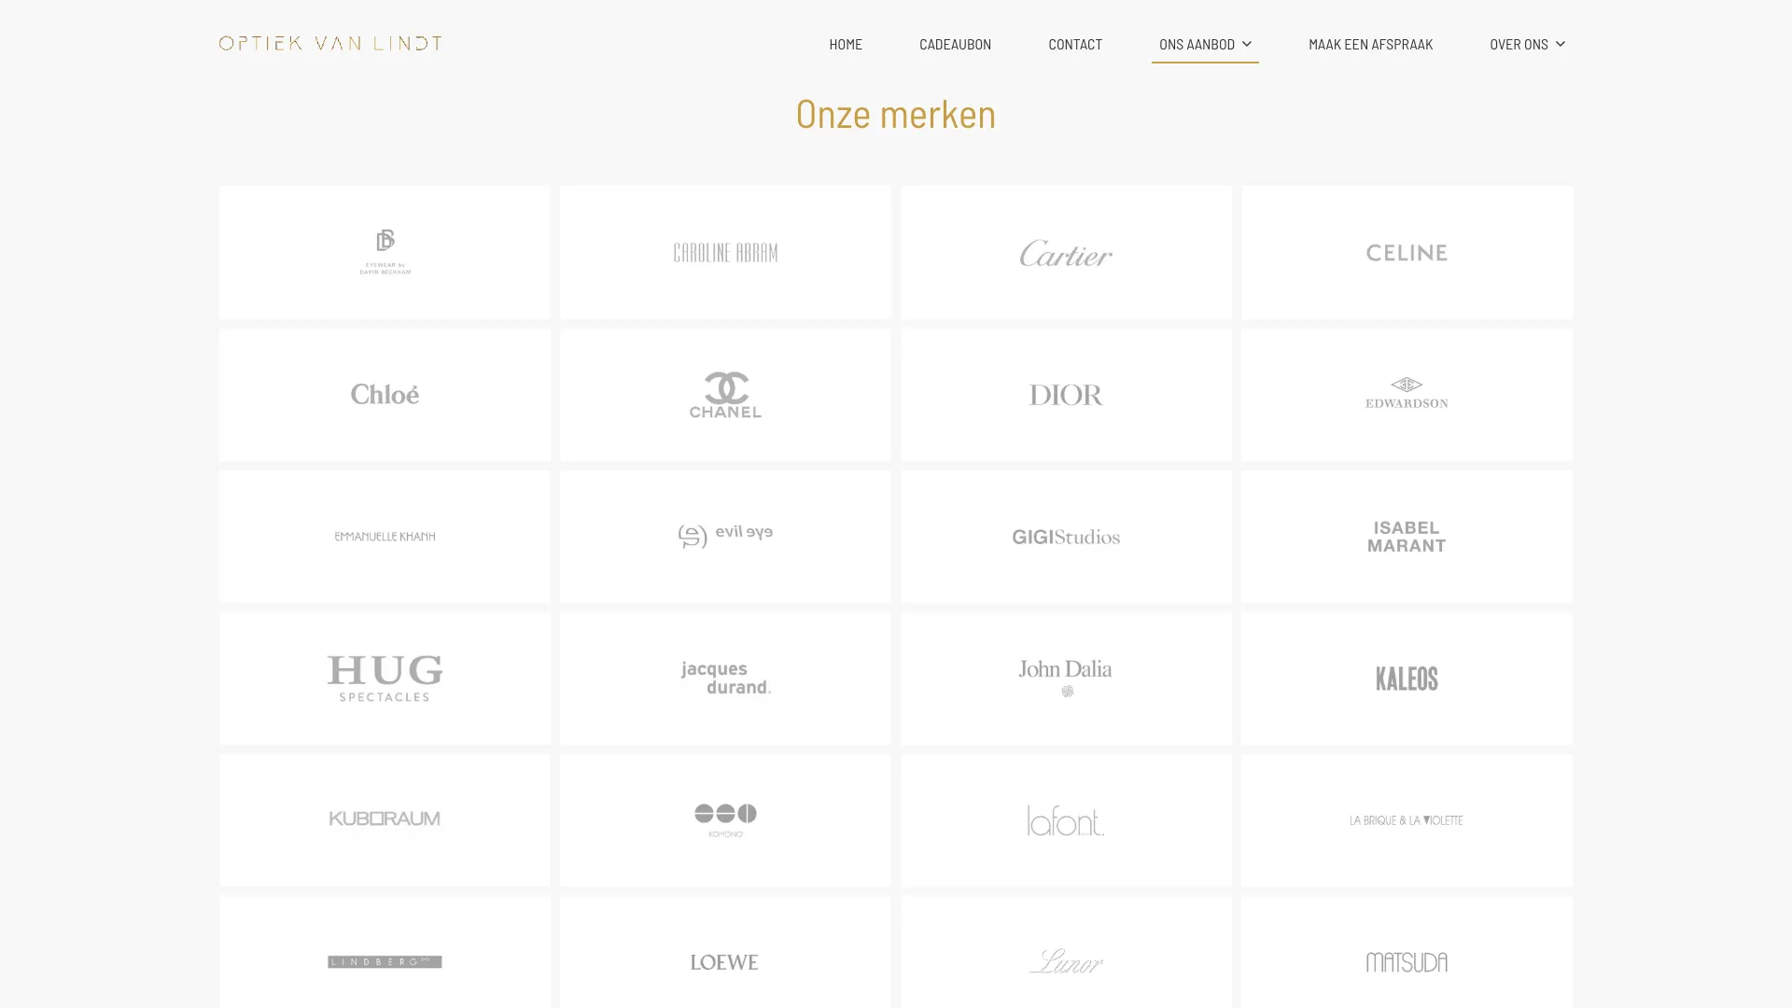The width and height of the screenshot is (1792, 1008).
Task: Open the Optiek Van Lindt logo homepage
Action: (330, 43)
